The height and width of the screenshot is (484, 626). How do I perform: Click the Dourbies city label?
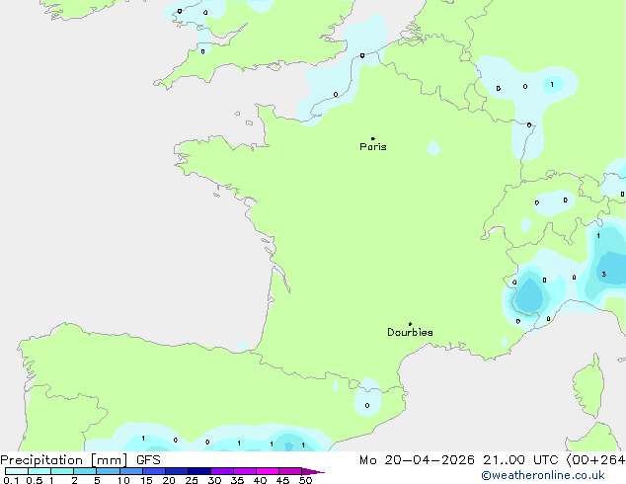(x=410, y=332)
